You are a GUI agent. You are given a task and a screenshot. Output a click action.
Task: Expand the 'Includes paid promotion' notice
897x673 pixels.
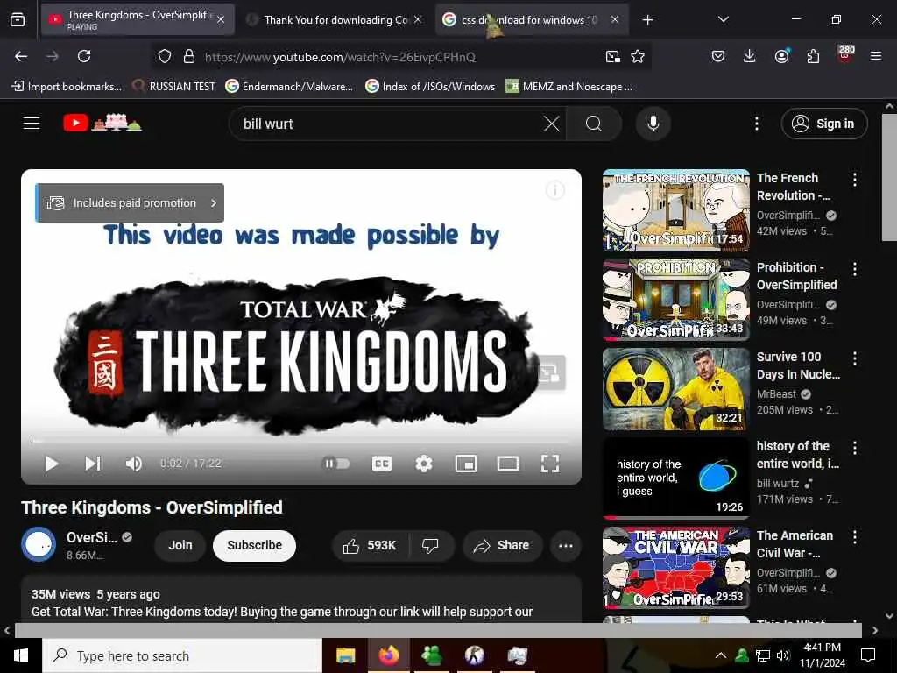[x=130, y=202]
